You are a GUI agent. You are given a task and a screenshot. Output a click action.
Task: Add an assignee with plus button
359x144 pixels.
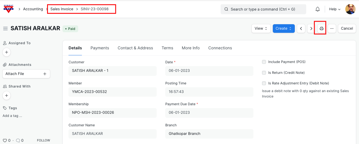(7, 52)
